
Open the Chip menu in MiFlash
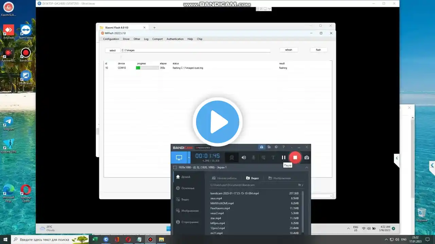click(199, 39)
